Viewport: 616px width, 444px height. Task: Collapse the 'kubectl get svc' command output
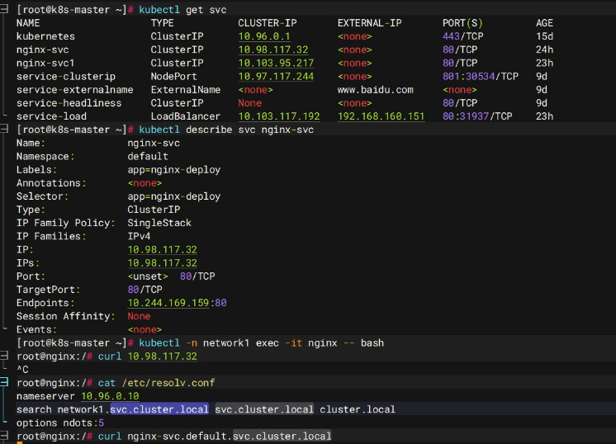coord(4,9)
